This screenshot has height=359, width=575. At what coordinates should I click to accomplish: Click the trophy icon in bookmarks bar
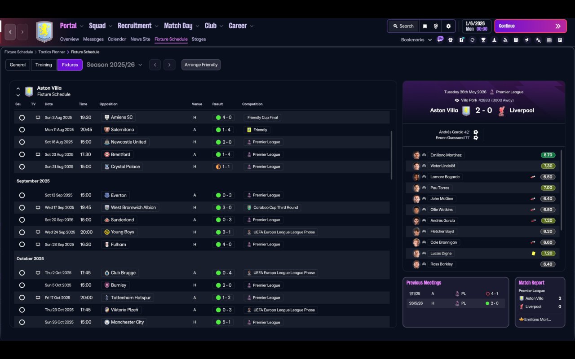483,40
